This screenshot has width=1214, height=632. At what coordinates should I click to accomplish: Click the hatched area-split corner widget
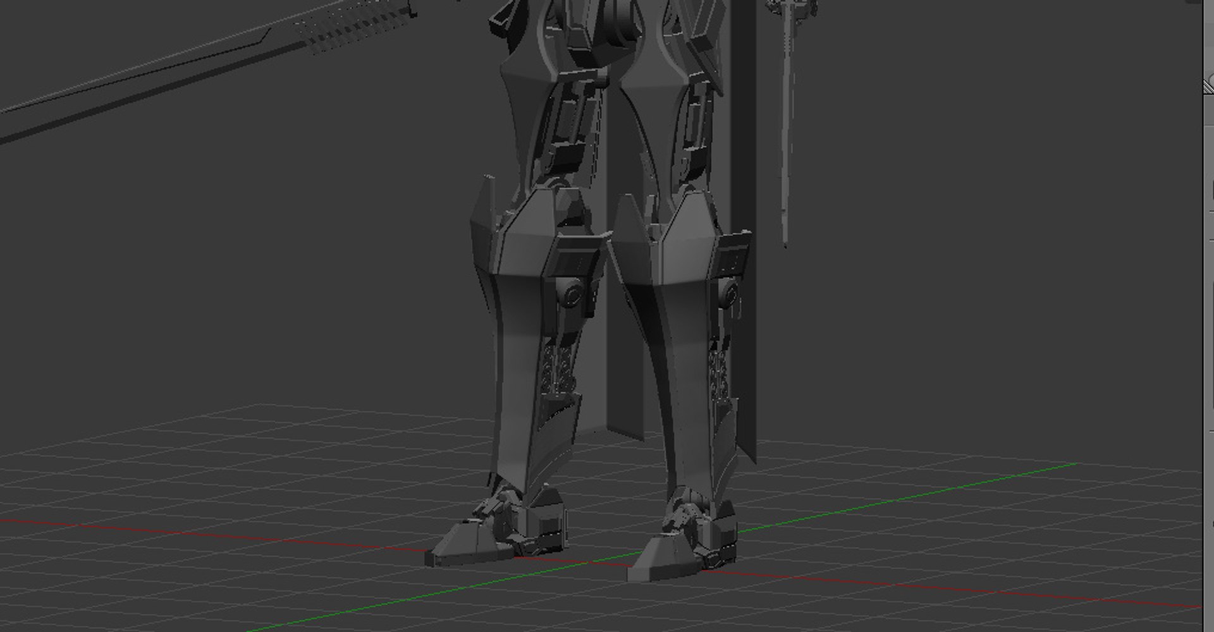pos(1208,86)
